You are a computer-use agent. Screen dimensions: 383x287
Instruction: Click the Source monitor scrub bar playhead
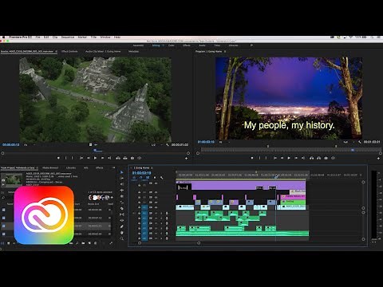point(96,150)
